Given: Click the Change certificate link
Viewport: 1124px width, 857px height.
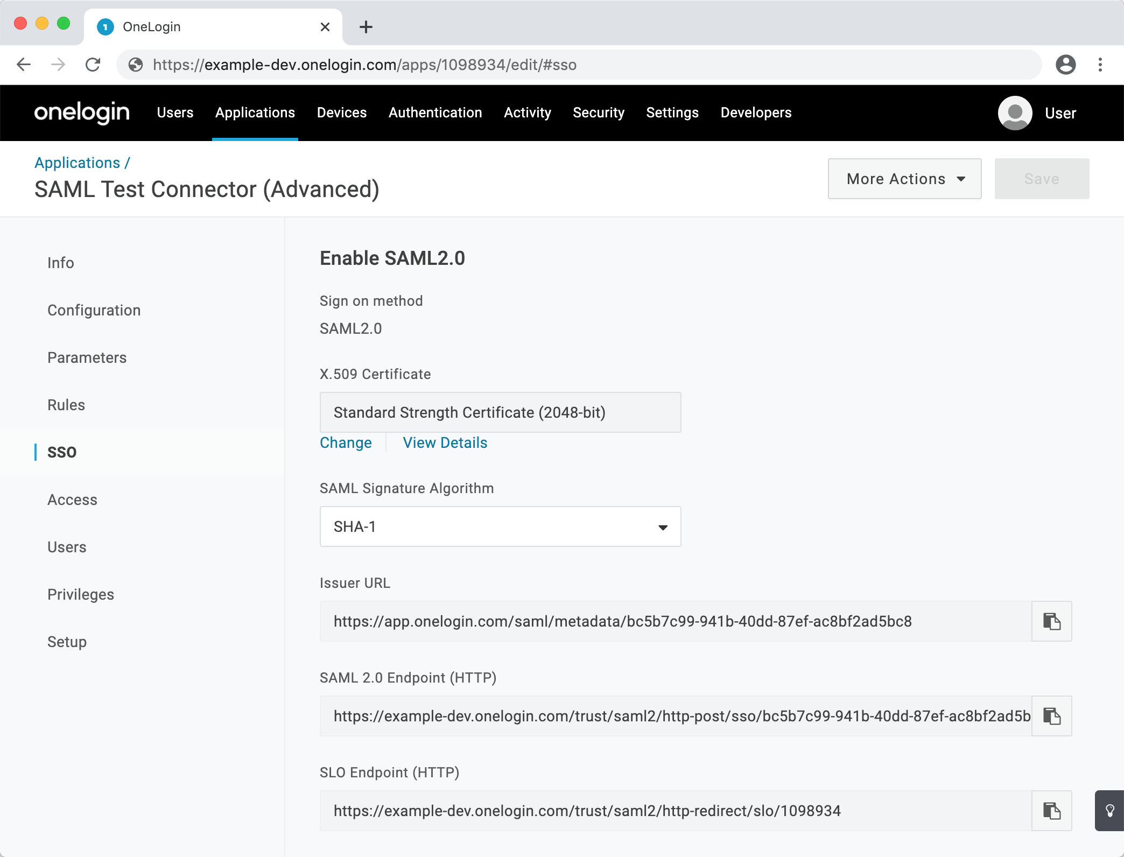Looking at the screenshot, I should click(346, 442).
